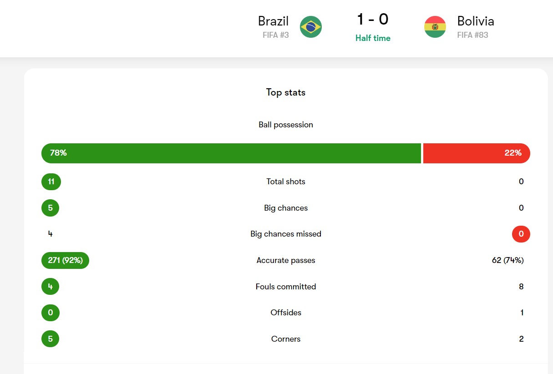Click the FIFA #83 ranking text
The width and height of the screenshot is (553, 374).
pos(472,35)
